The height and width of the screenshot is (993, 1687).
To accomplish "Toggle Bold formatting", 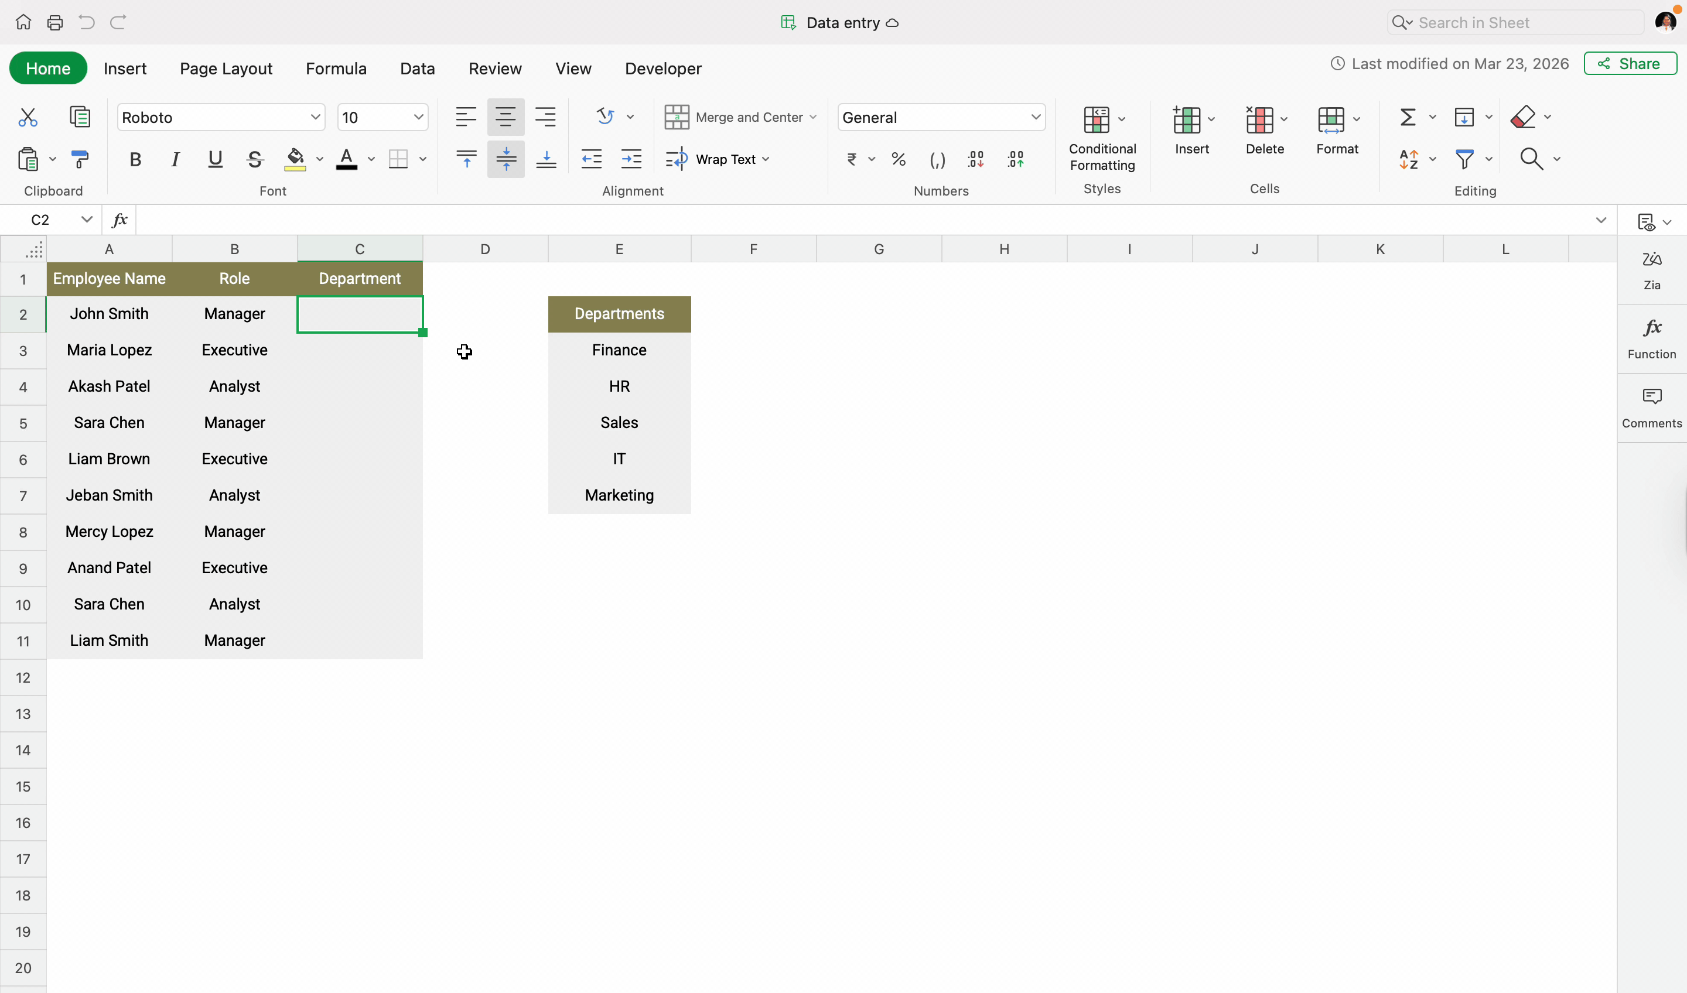I will pos(135,159).
